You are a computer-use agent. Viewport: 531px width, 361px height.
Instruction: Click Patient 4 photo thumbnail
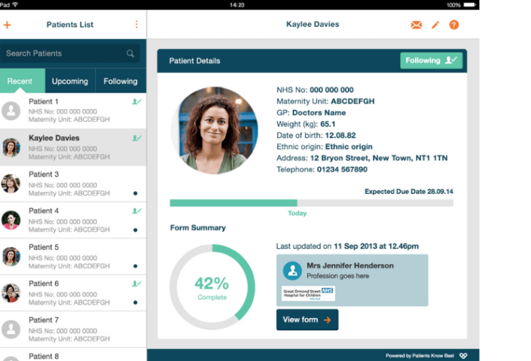[x=11, y=220]
